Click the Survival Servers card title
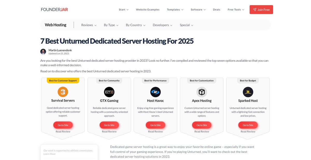311x160 pixels. pos(63,101)
